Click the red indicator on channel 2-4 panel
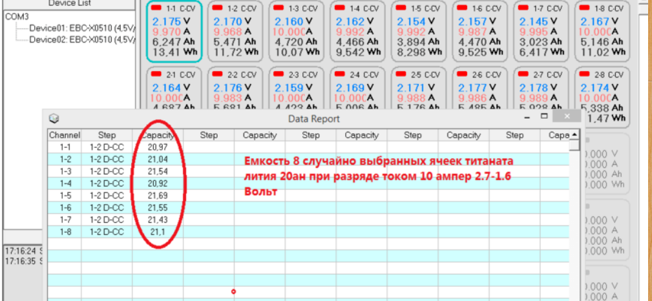 [x=340, y=75]
